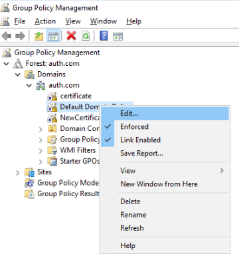Toggle the Link Enabled checked option
Viewport: 239px width, 264px height.
tap(165, 140)
